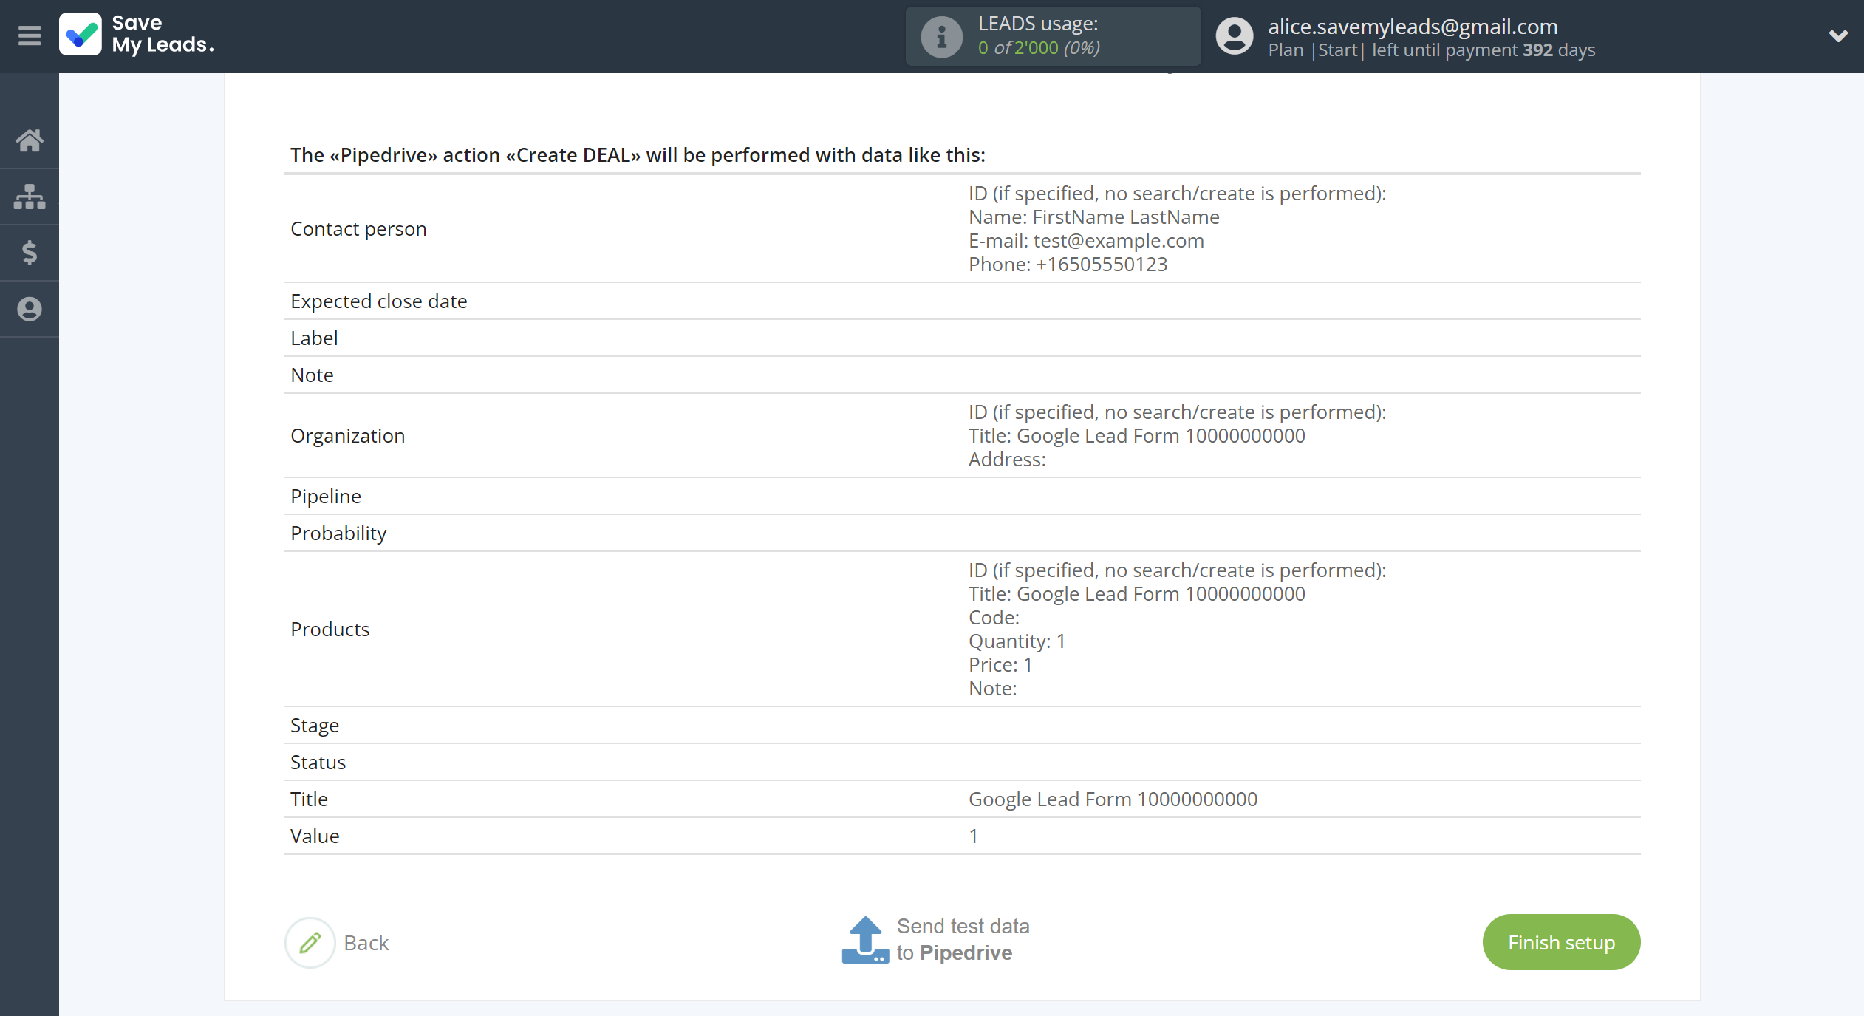Click the Save My Leads logo

tap(137, 35)
